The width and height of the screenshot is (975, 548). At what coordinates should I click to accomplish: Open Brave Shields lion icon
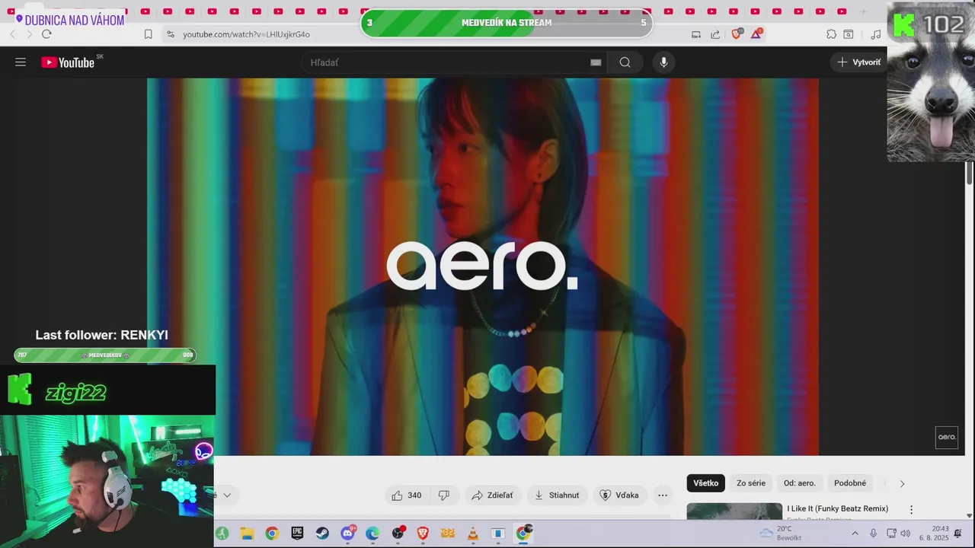(737, 33)
